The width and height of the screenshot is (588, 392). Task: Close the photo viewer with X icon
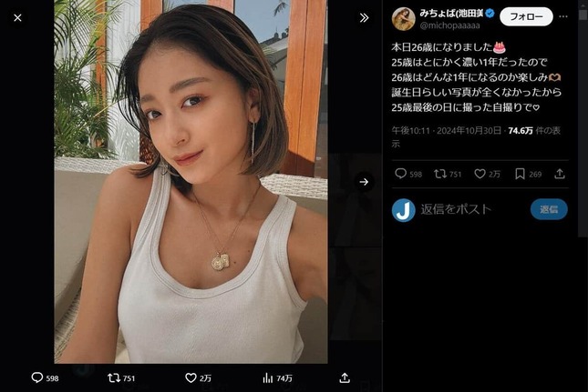17,17
